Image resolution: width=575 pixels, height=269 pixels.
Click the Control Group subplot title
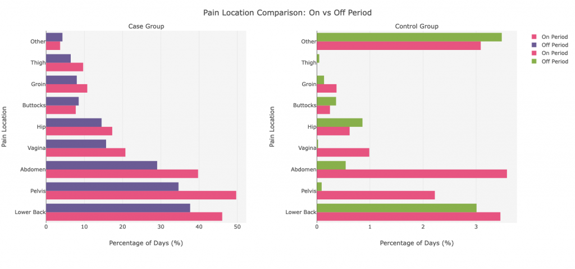(x=417, y=26)
